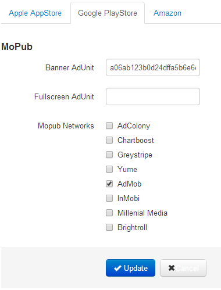221x290 pixels.
Task: Uncheck the AdMob checkbox
Action: tap(109, 184)
